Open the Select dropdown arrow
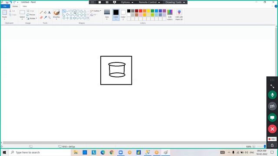Viewport: 278px width, 156px height. 22,19
